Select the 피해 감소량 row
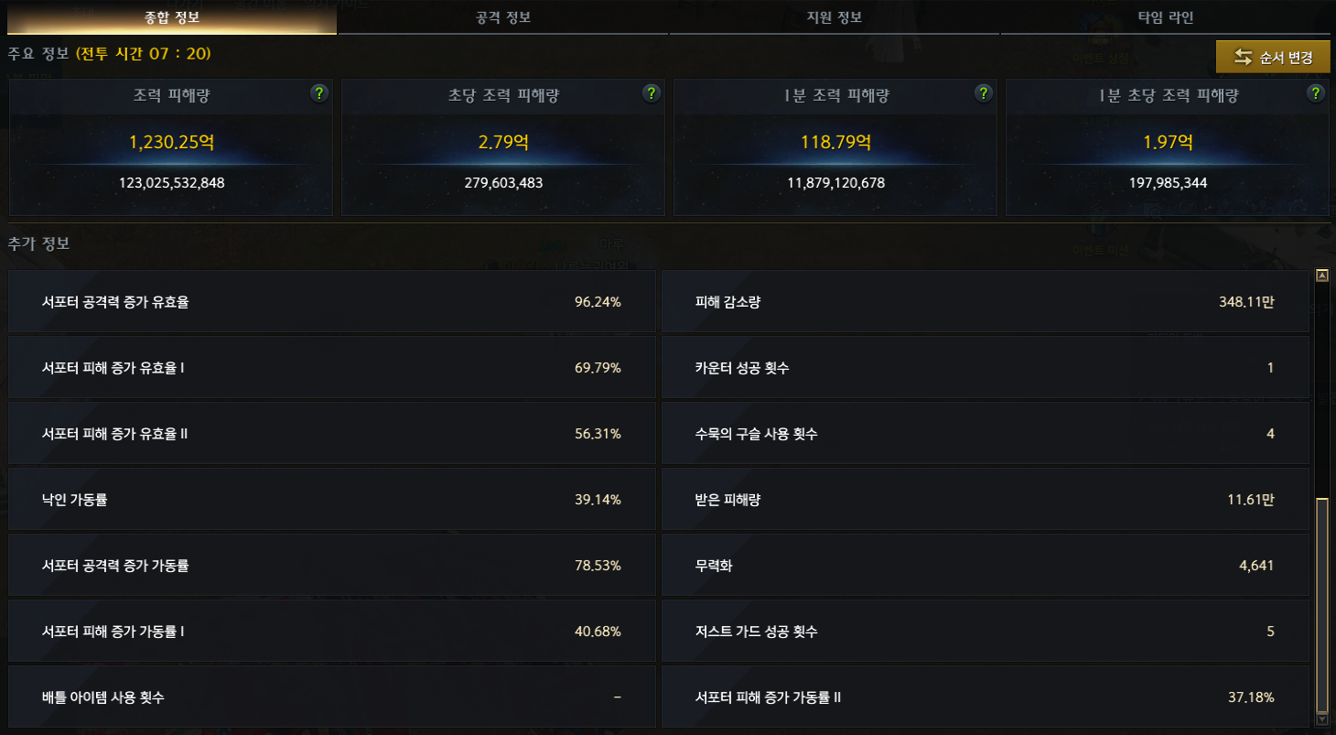The width and height of the screenshot is (1336, 735). pyautogui.click(x=985, y=301)
